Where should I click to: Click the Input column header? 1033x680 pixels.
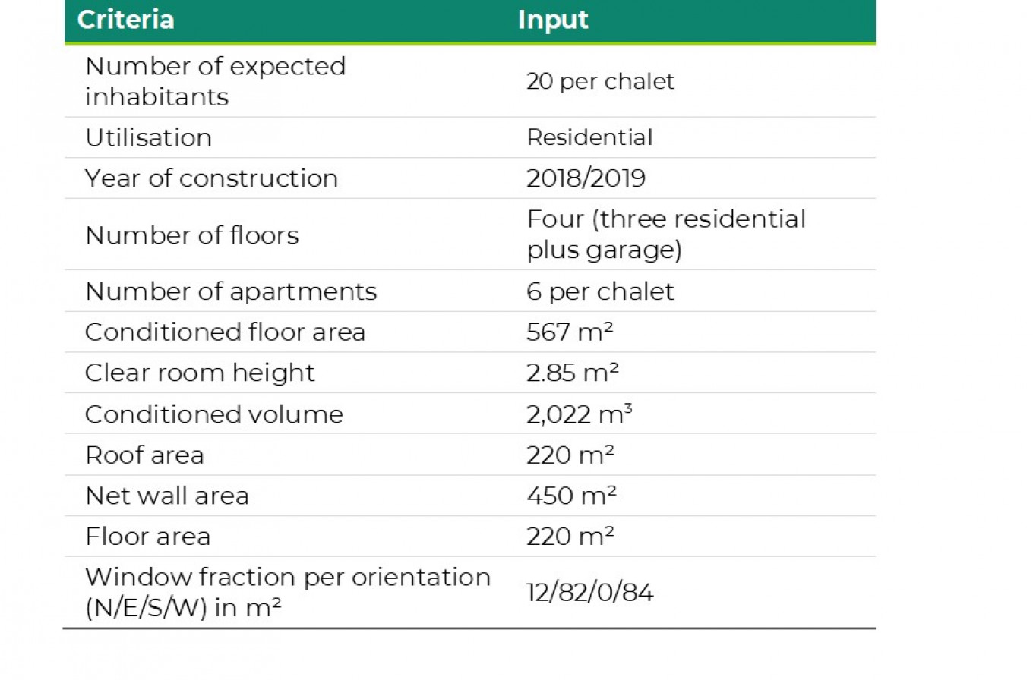click(x=553, y=20)
